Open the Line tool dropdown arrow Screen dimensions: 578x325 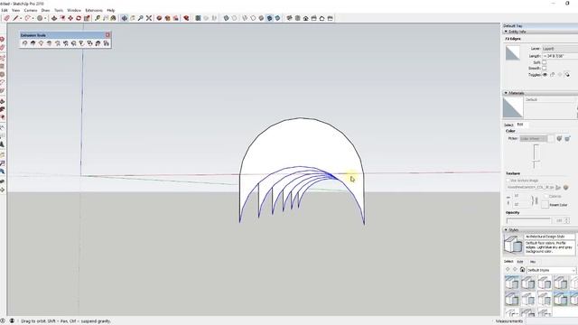20,18
